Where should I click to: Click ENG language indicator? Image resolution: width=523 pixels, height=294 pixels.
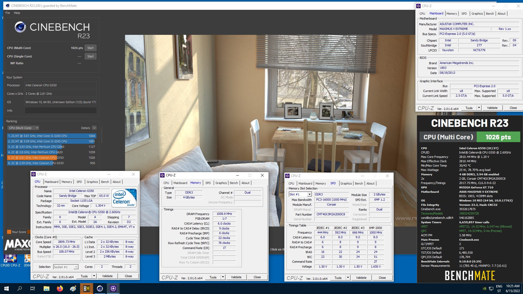click(499, 286)
